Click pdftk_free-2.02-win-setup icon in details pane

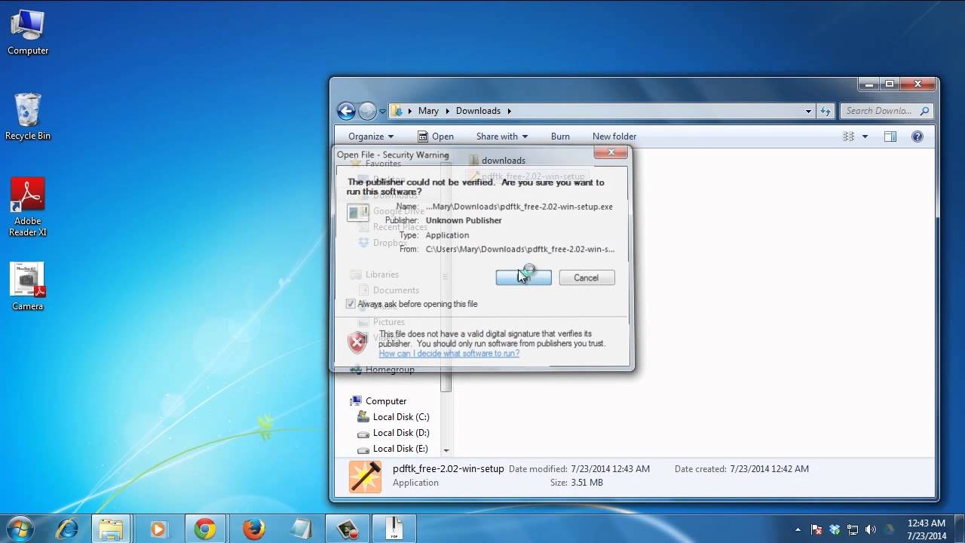tap(365, 476)
